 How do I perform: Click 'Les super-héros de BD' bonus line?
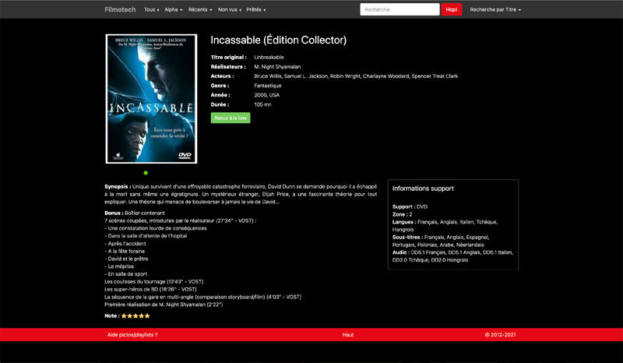(150, 289)
